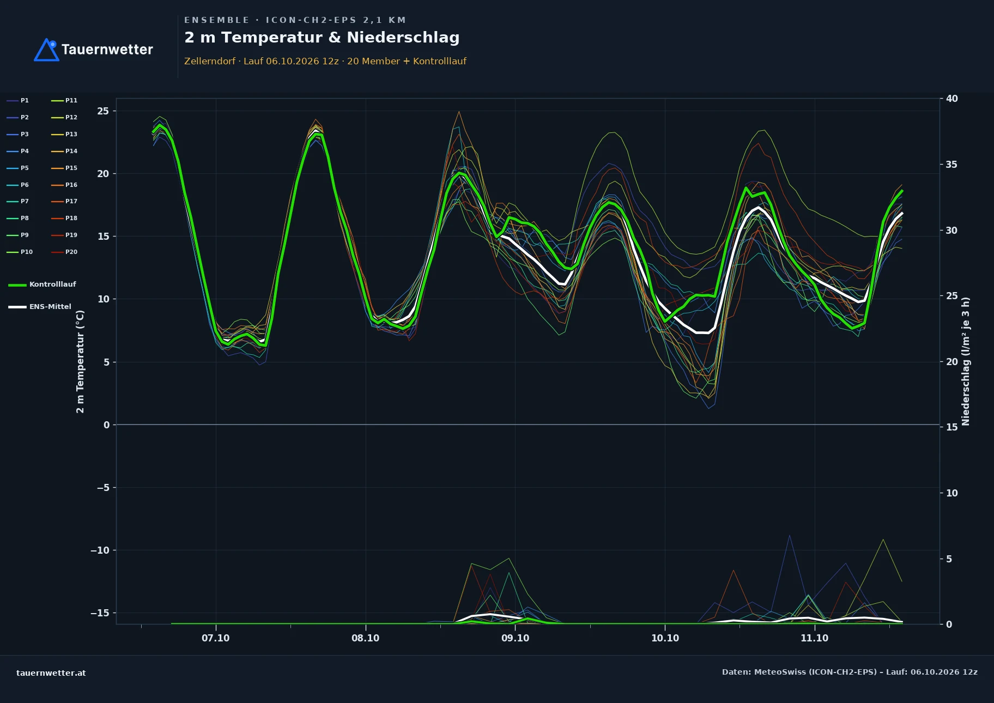
Task: Select the P14 legend entry
Action: pos(64,151)
